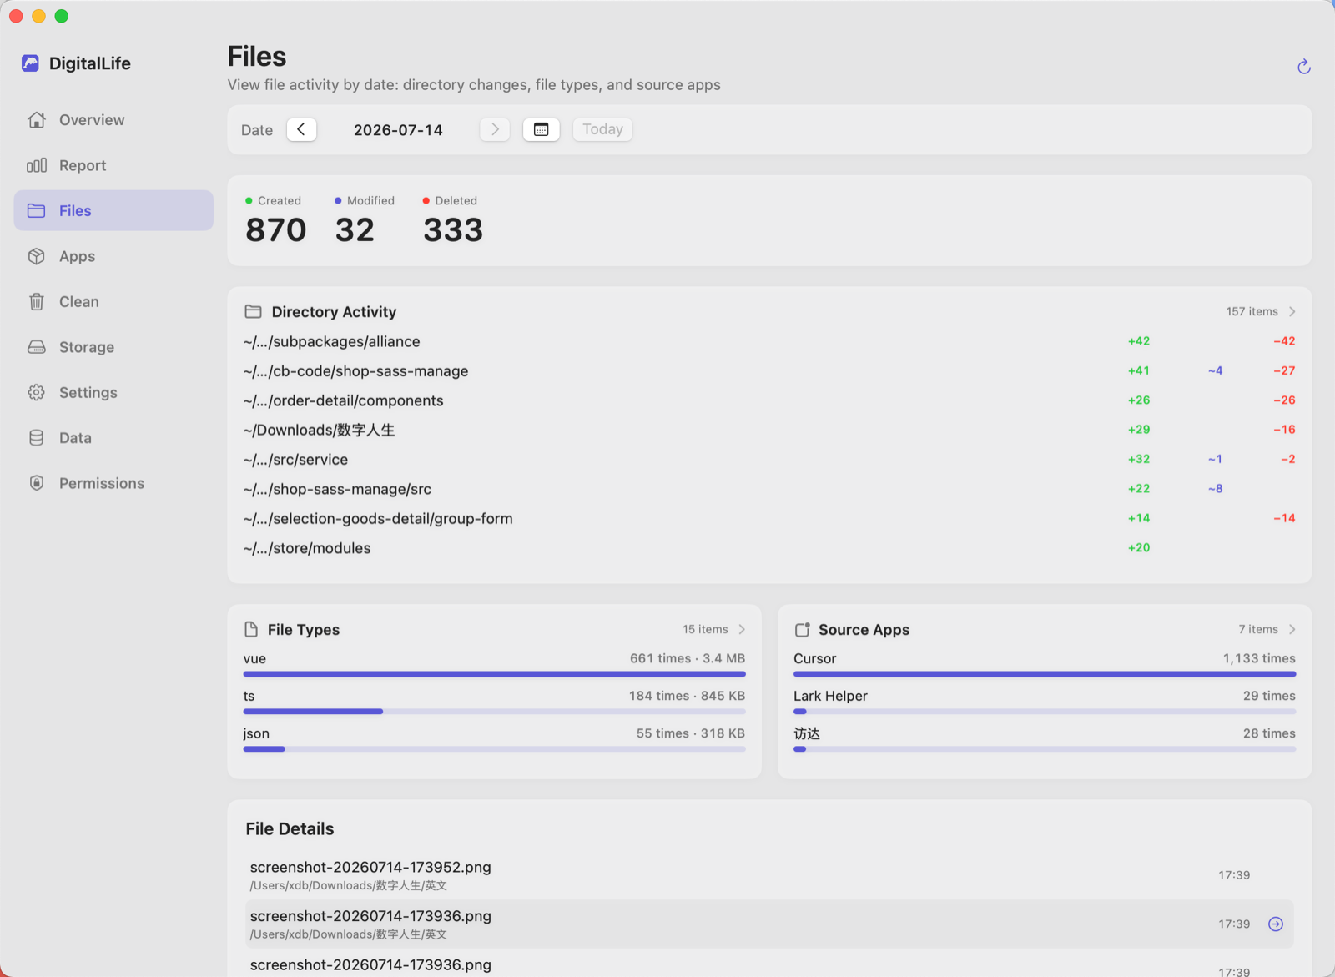Click the Deleted count 333
Screen dimensions: 1335x977
(x=453, y=230)
